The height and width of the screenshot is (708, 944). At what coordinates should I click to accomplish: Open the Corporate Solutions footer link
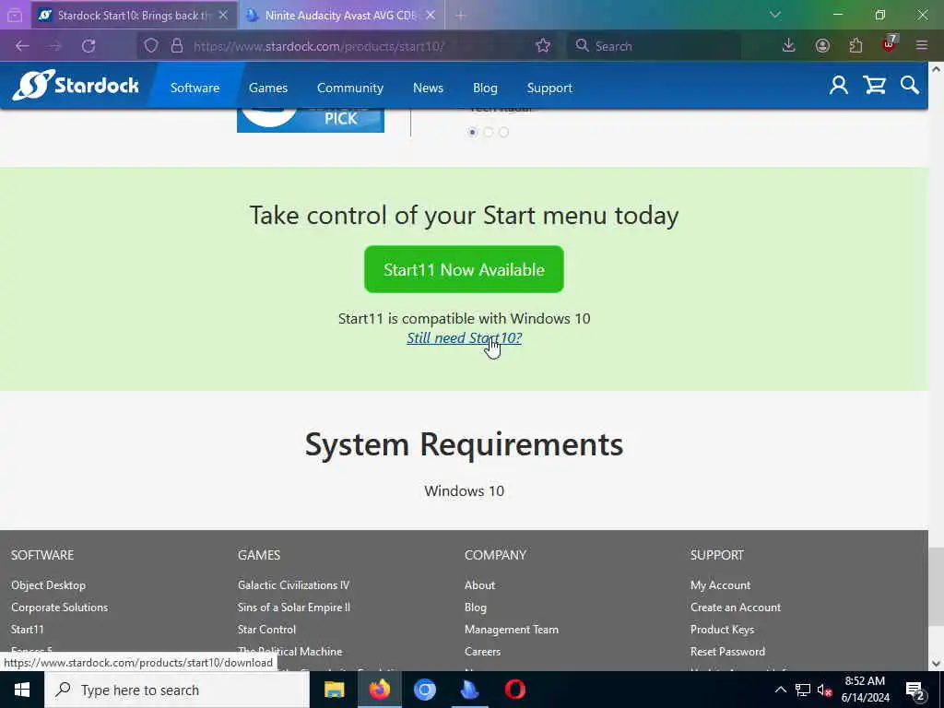60,607
